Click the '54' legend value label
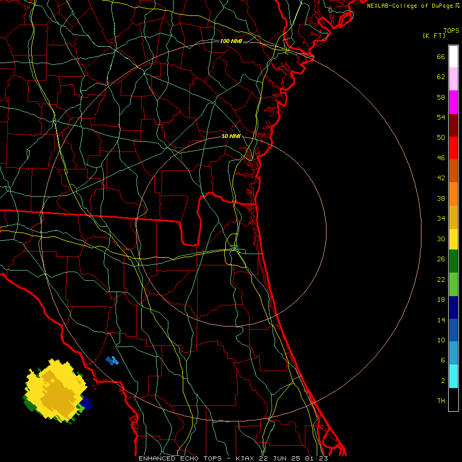This screenshot has height=462, width=462. [441, 117]
